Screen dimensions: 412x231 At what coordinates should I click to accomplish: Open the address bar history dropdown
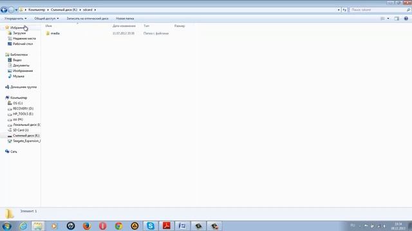point(339,10)
